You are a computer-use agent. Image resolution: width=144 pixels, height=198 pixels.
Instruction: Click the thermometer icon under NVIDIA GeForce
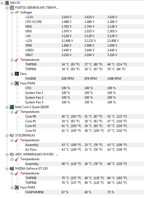click(x=17, y=173)
